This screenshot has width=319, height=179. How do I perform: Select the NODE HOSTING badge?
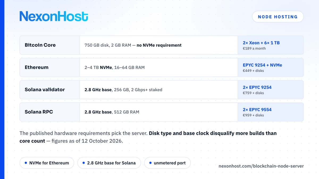tap(278, 17)
